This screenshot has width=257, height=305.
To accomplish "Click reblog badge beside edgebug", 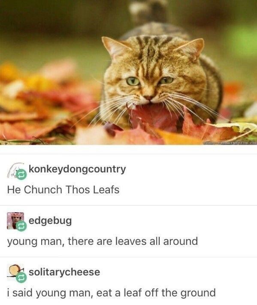I will tap(21, 226).
